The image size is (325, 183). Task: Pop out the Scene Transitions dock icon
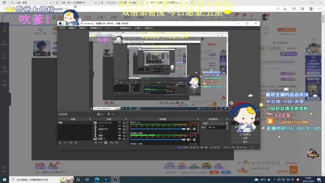pyautogui.click(x=227, y=119)
